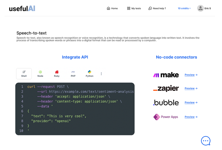Click the --data code line
The height and width of the screenshot is (150, 222).
coord(45,106)
